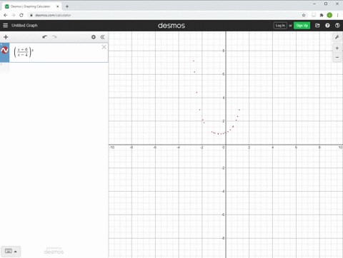The image size is (343, 258).
Task: Open the Chrome profile avatar
Action: point(329,15)
